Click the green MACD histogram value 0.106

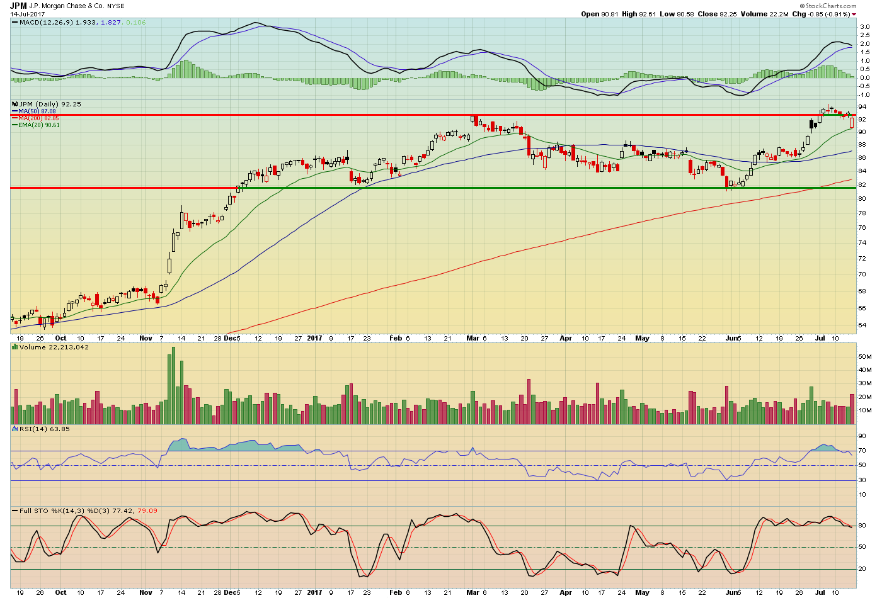(x=135, y=22)
